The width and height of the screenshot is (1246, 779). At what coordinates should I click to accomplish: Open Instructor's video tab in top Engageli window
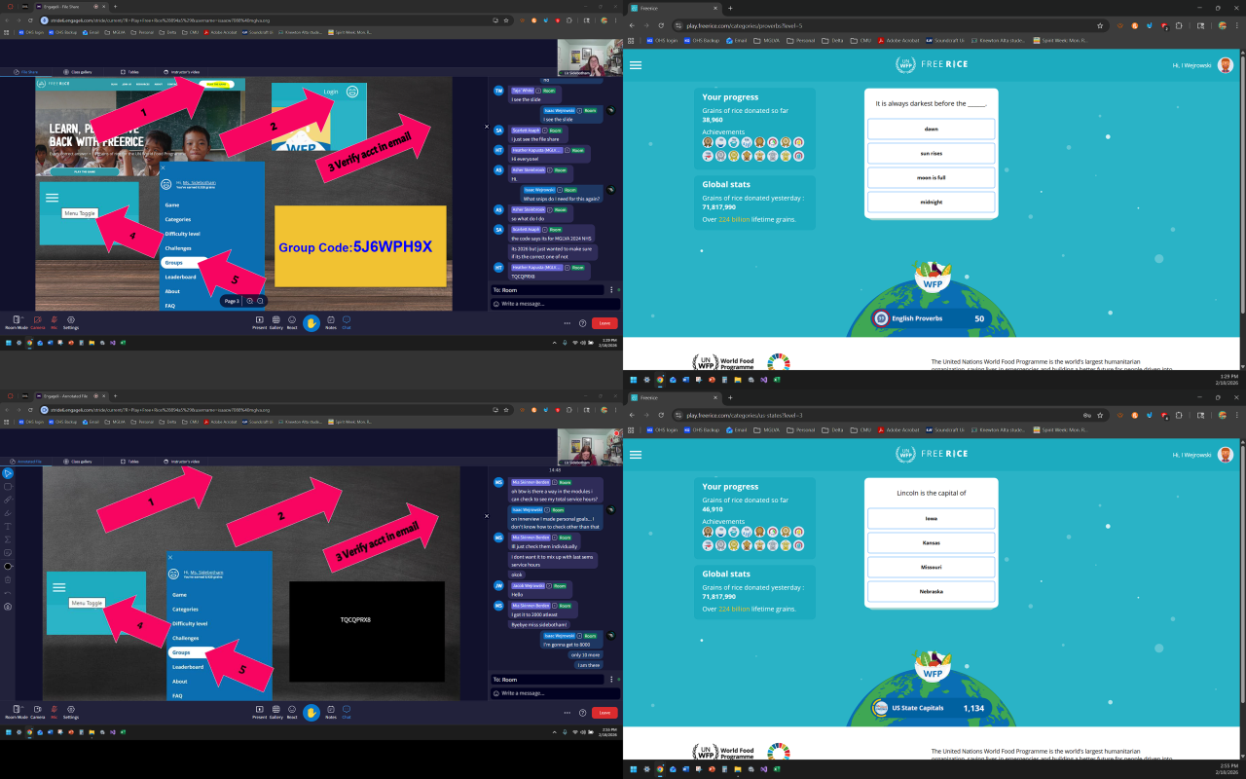(182, 72)
